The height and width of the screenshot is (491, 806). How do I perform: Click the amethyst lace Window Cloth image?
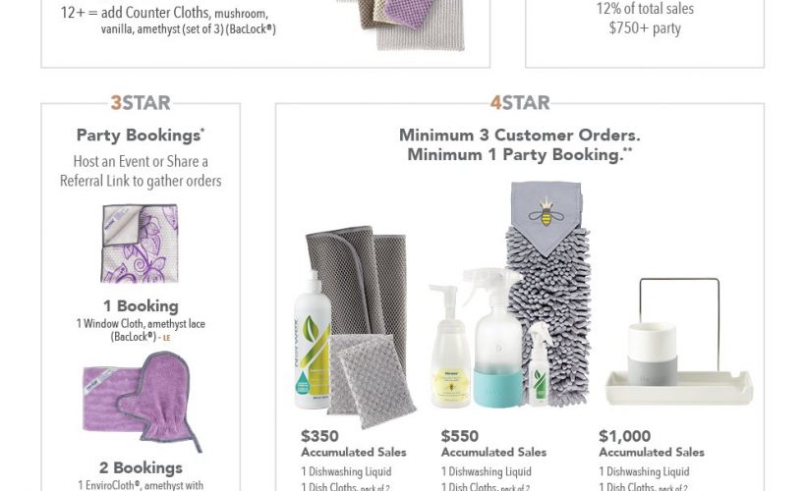click(x=140, y=244)
